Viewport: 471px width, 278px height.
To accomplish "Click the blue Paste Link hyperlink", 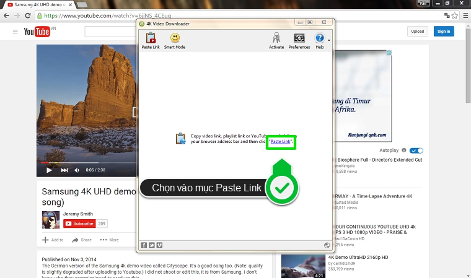I will click(x=281, y=142).
